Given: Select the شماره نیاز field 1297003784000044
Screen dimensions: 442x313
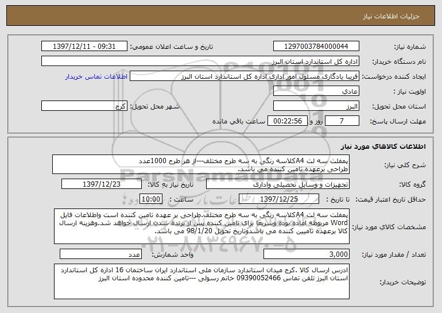Looking at the screenshot, I should pos(316,47).
